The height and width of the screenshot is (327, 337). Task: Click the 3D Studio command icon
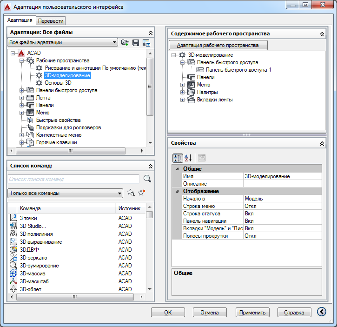coord(13,226)
